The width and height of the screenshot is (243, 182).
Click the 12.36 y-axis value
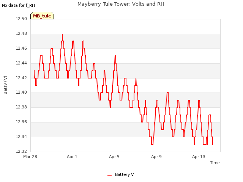tap(21, 122)
